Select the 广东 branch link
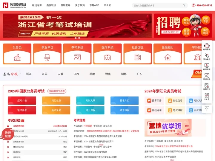The height and width of the screenshot is (161, 215). [139, 74]
